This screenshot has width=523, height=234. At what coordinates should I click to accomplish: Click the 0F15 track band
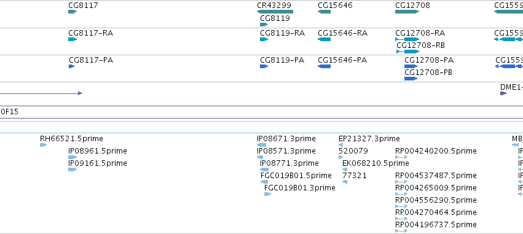click(262, 112)
